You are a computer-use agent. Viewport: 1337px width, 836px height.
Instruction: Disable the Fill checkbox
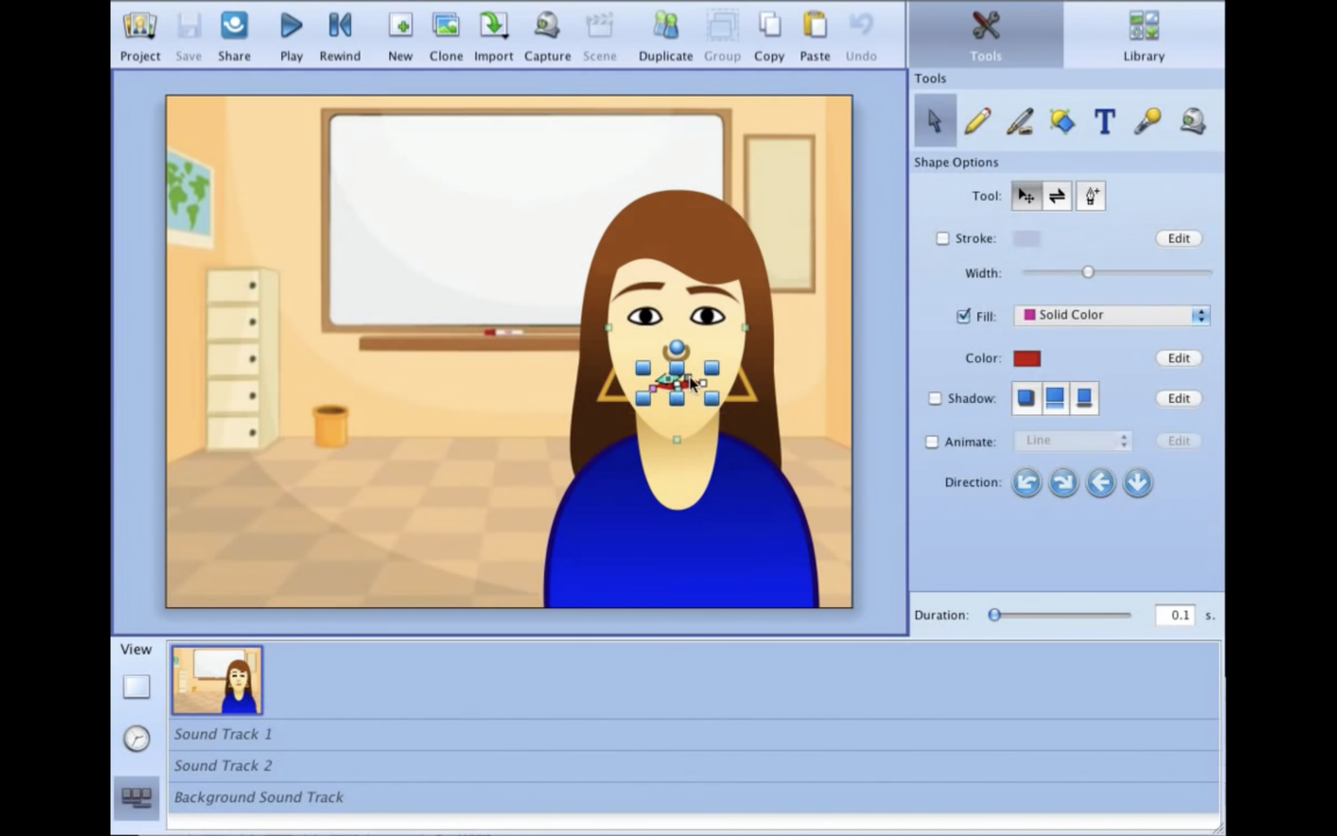tap(963, 316)
